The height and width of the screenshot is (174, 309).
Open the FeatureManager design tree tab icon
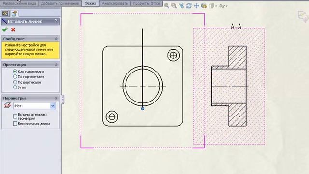5,14
